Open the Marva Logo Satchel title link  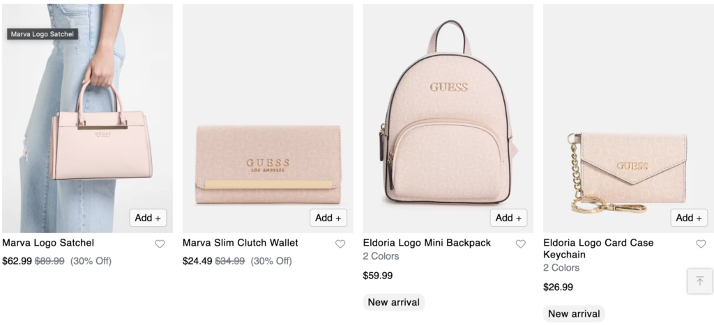click(48, 243)
